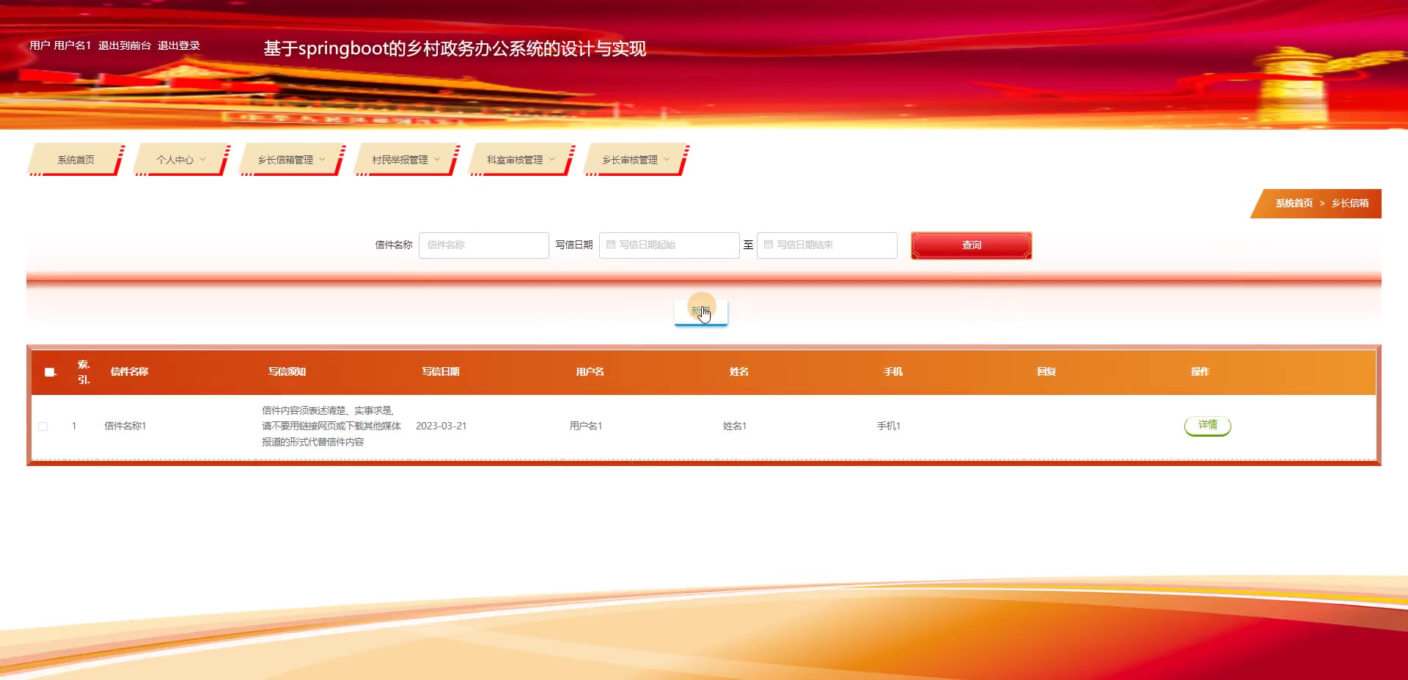Screen dimensions: 1408x680
Task: Click the 用户名 column header
Action: click(590, 372)
